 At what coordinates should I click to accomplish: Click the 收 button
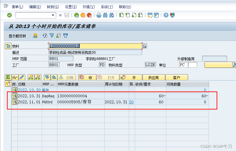point(87,77)
